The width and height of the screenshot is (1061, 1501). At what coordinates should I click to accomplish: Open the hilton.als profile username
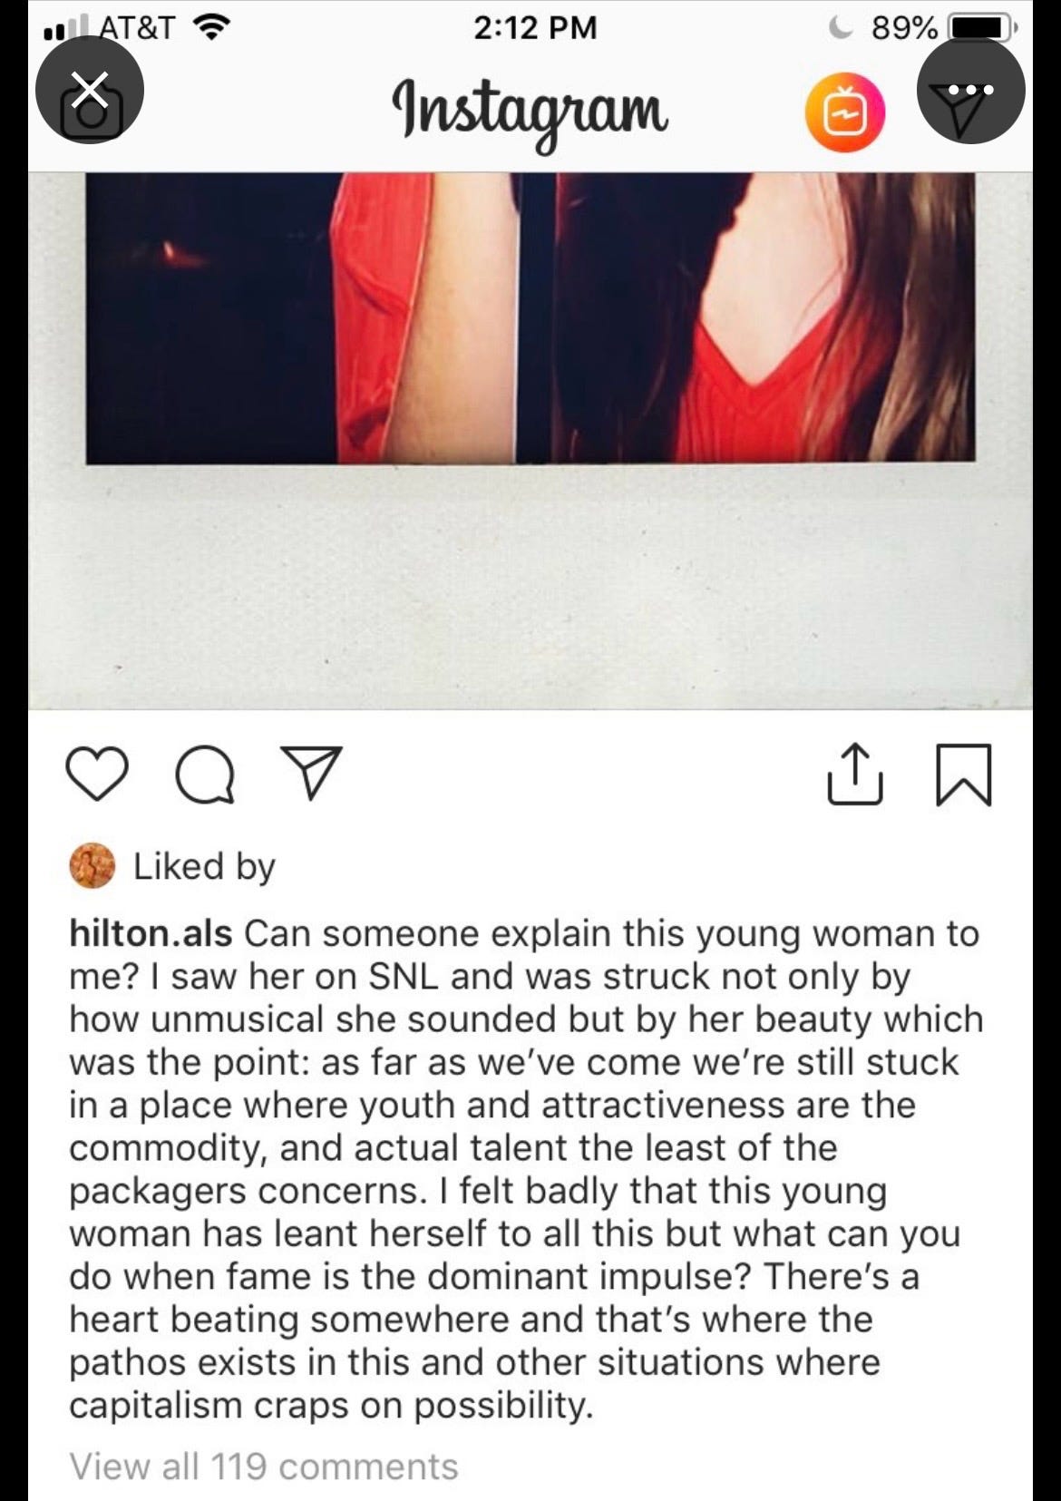151,933
